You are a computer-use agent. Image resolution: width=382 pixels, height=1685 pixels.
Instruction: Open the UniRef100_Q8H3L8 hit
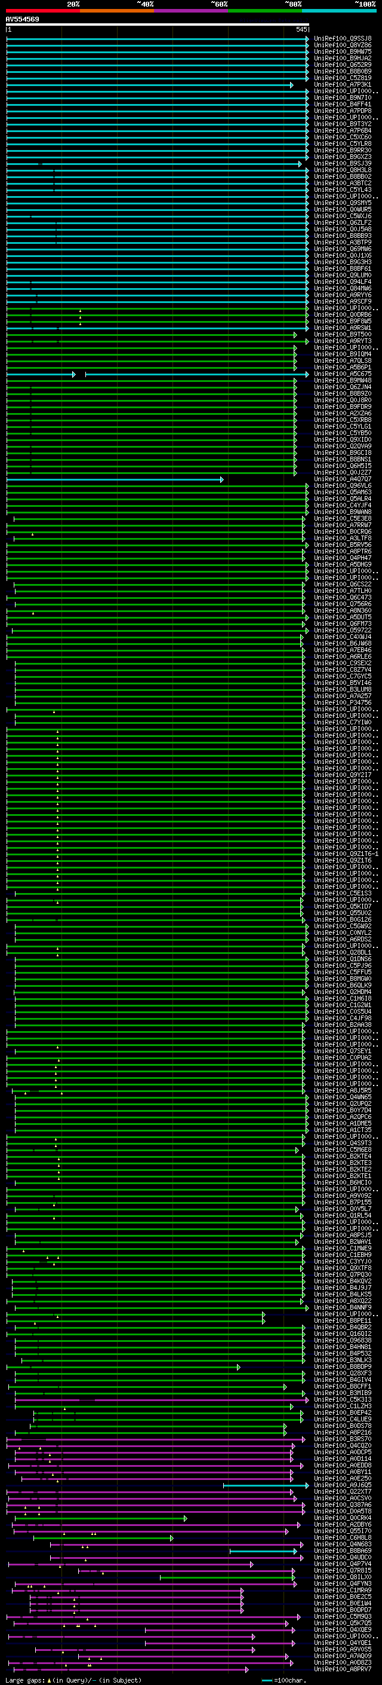point(343,170)
